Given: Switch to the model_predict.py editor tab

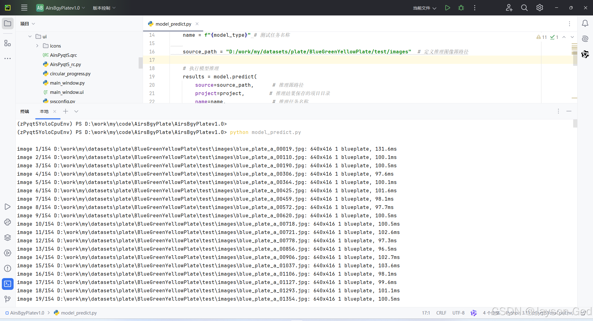Looking at the screenshot, I should coord(173,24).
